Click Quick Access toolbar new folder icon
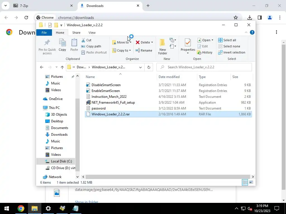286x214 pixels. (x=56, y=25)
